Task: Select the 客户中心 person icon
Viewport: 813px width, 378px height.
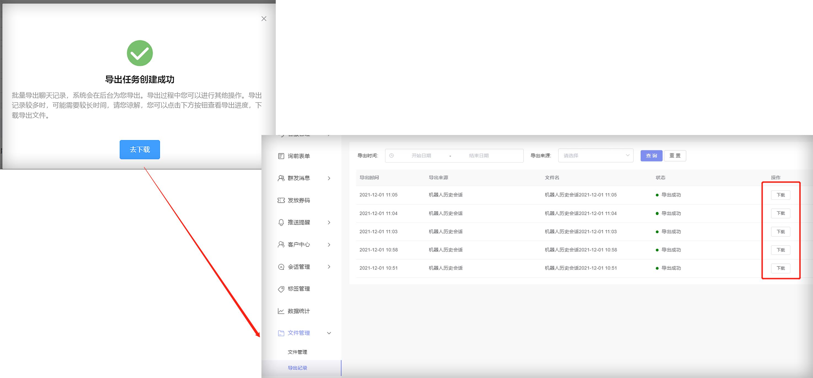Action: 281,244
